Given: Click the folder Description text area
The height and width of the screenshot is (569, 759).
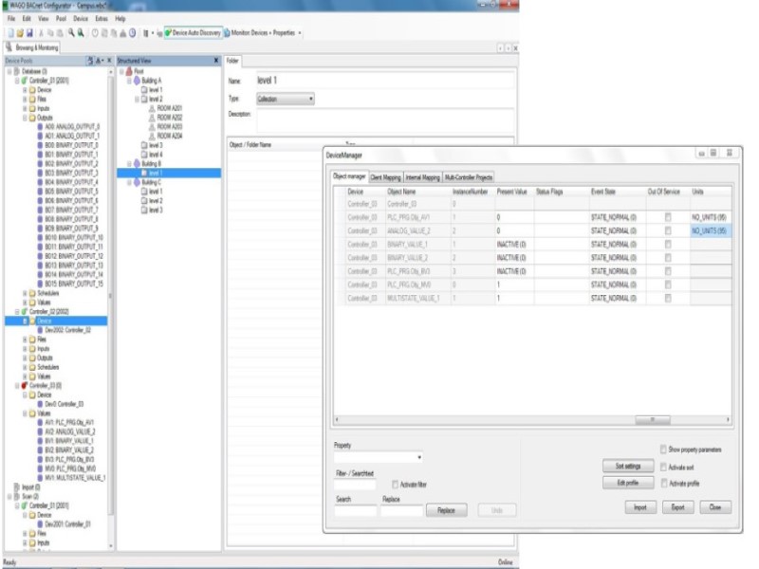Looking at the screenshot, I should coord(384,120).
